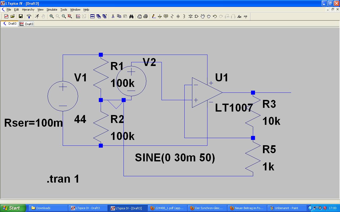340x212 pixels.
Task: Click the Windows Start button
Action: (13, 208)
